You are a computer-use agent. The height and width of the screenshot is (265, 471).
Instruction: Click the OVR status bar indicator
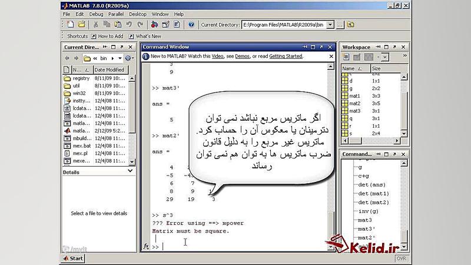(401, 259)
